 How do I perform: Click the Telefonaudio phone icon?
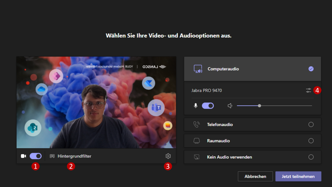click(197, 124)
